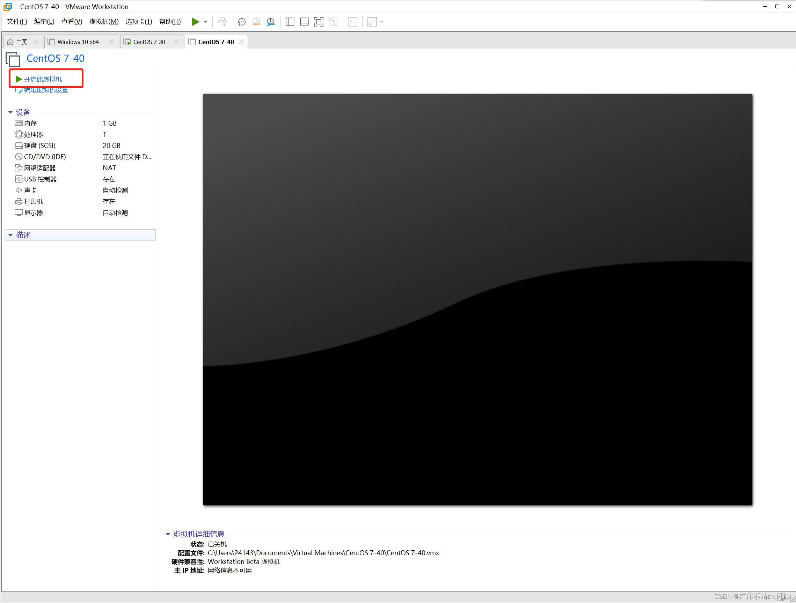Screen dimensions: 796x603
Task: Open the 编辑(E) menu
Action: coord(44,22)
